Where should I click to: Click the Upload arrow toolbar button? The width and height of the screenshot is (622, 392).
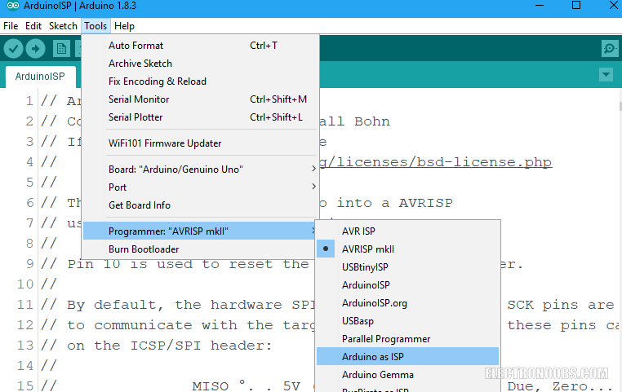click(36, 49)
